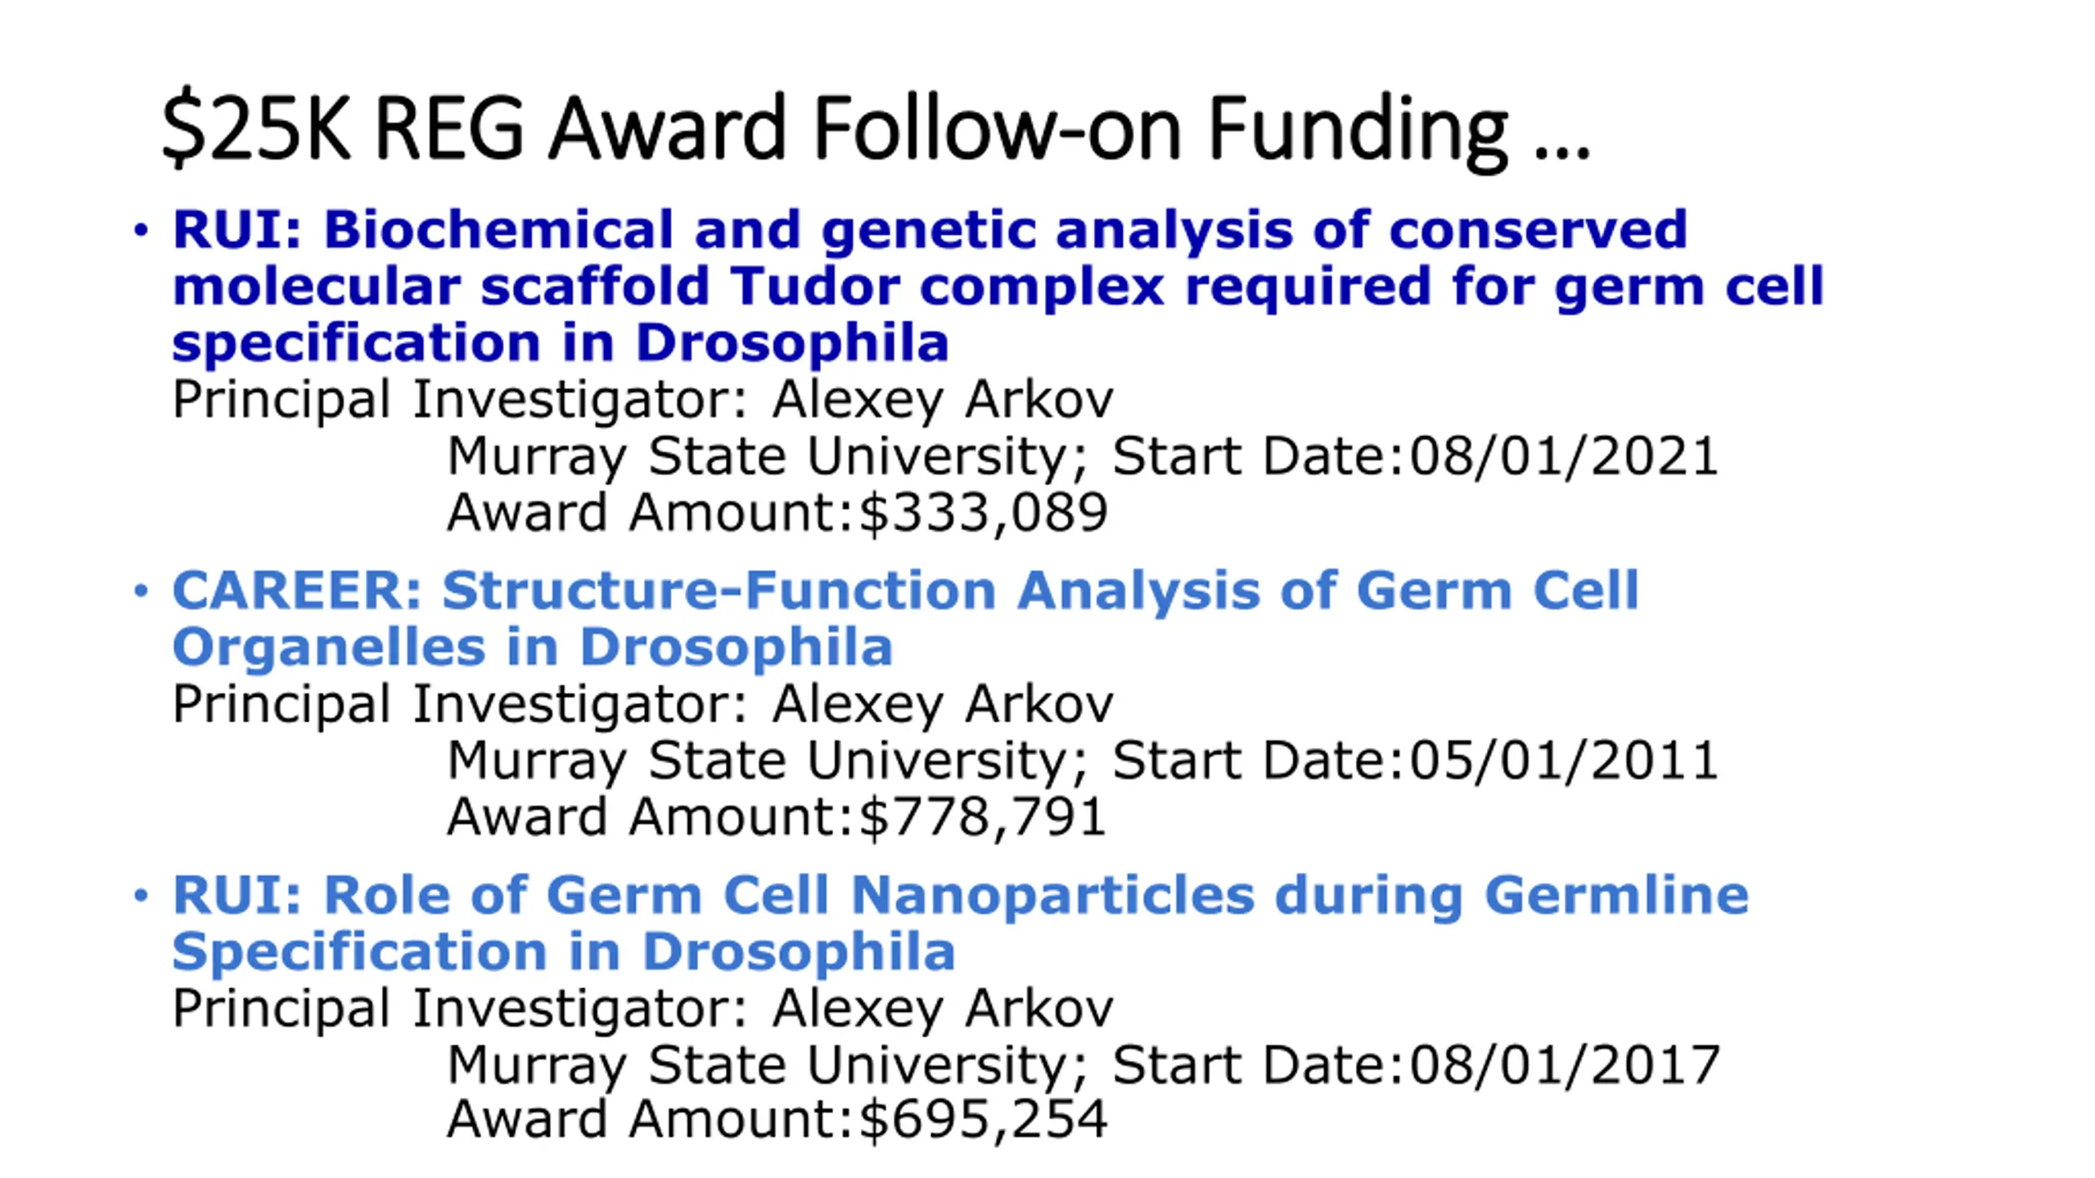Click the 'specification in Drosophila' link line
This screenshot has height=1178, width=2095.
[x=561, y=343]
